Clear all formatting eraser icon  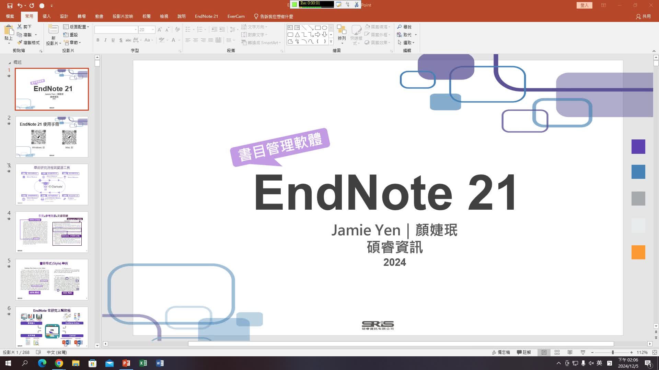[177, 30]
